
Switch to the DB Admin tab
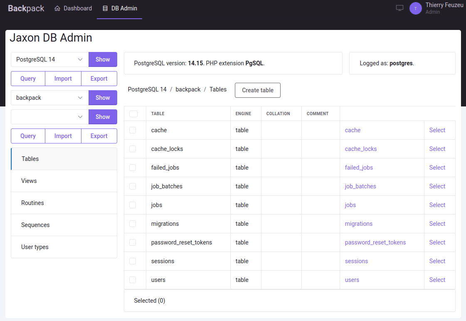click(120, 8)
